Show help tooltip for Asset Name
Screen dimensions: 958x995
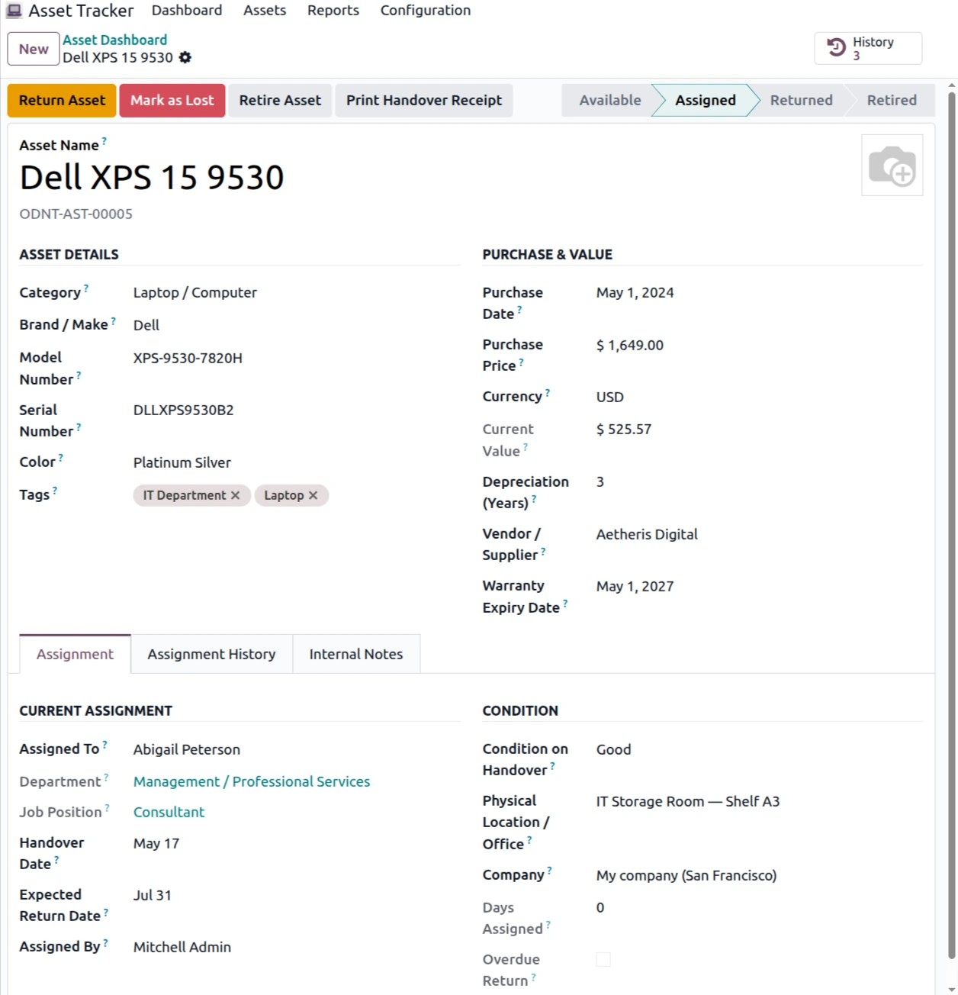(x=104, y=140)
